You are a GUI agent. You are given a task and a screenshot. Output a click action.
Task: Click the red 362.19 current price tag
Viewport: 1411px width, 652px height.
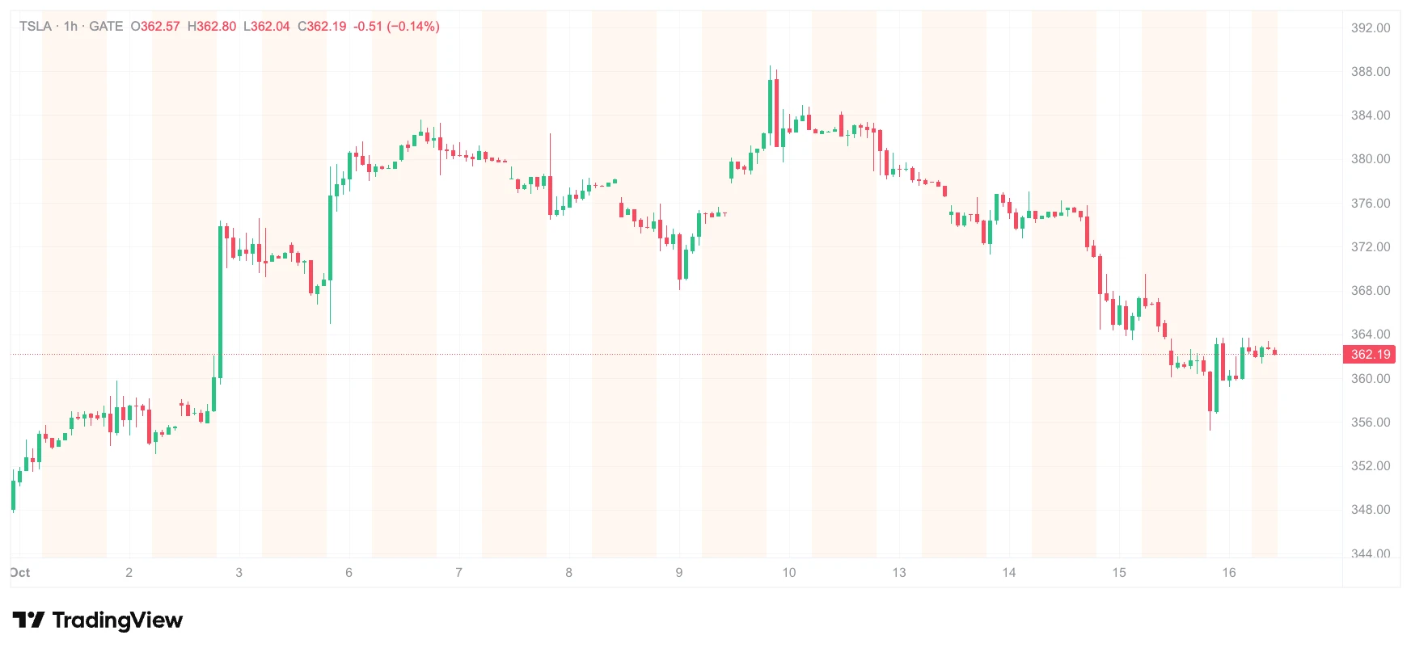tap(1370, 354)
